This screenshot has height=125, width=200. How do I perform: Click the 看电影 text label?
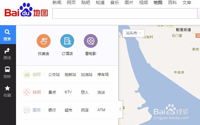coord(91,54)
